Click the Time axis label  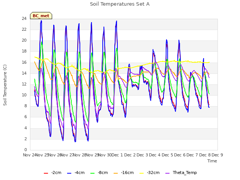212,161
